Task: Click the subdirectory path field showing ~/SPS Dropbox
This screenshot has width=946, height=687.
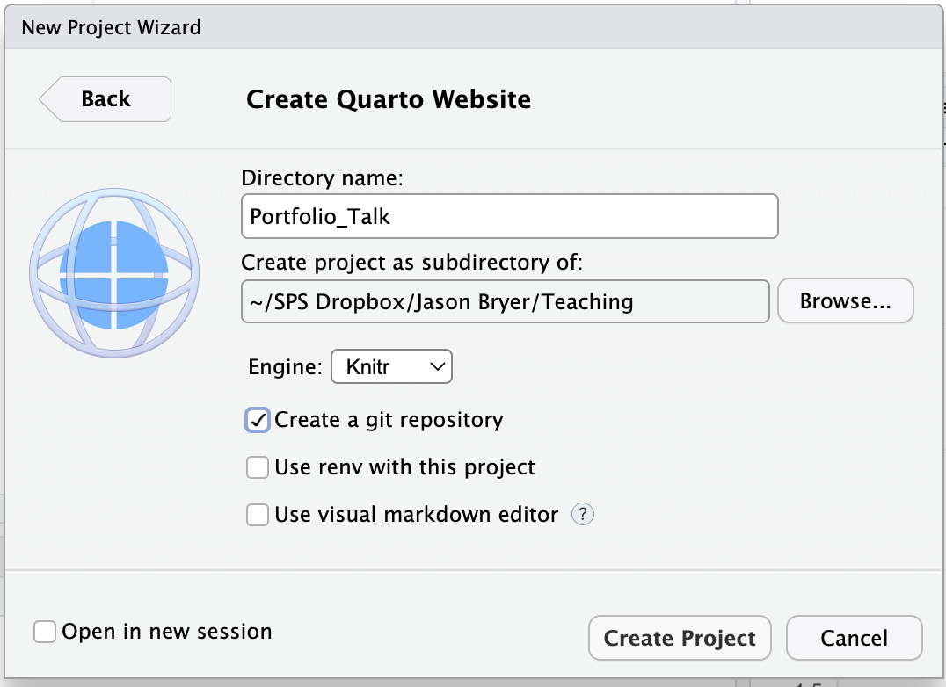Action: (505, 302)
